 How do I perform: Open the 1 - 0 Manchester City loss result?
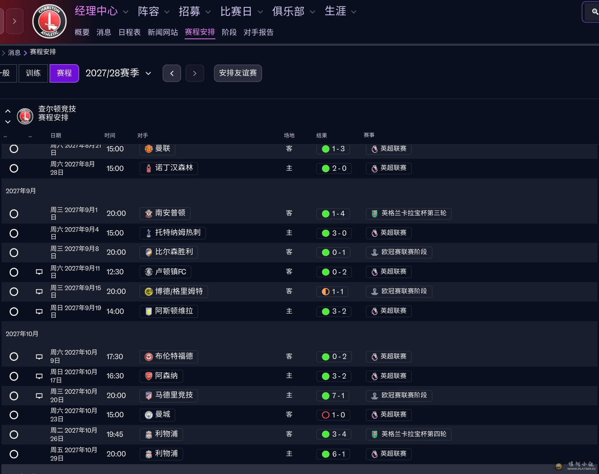point(334,415)
